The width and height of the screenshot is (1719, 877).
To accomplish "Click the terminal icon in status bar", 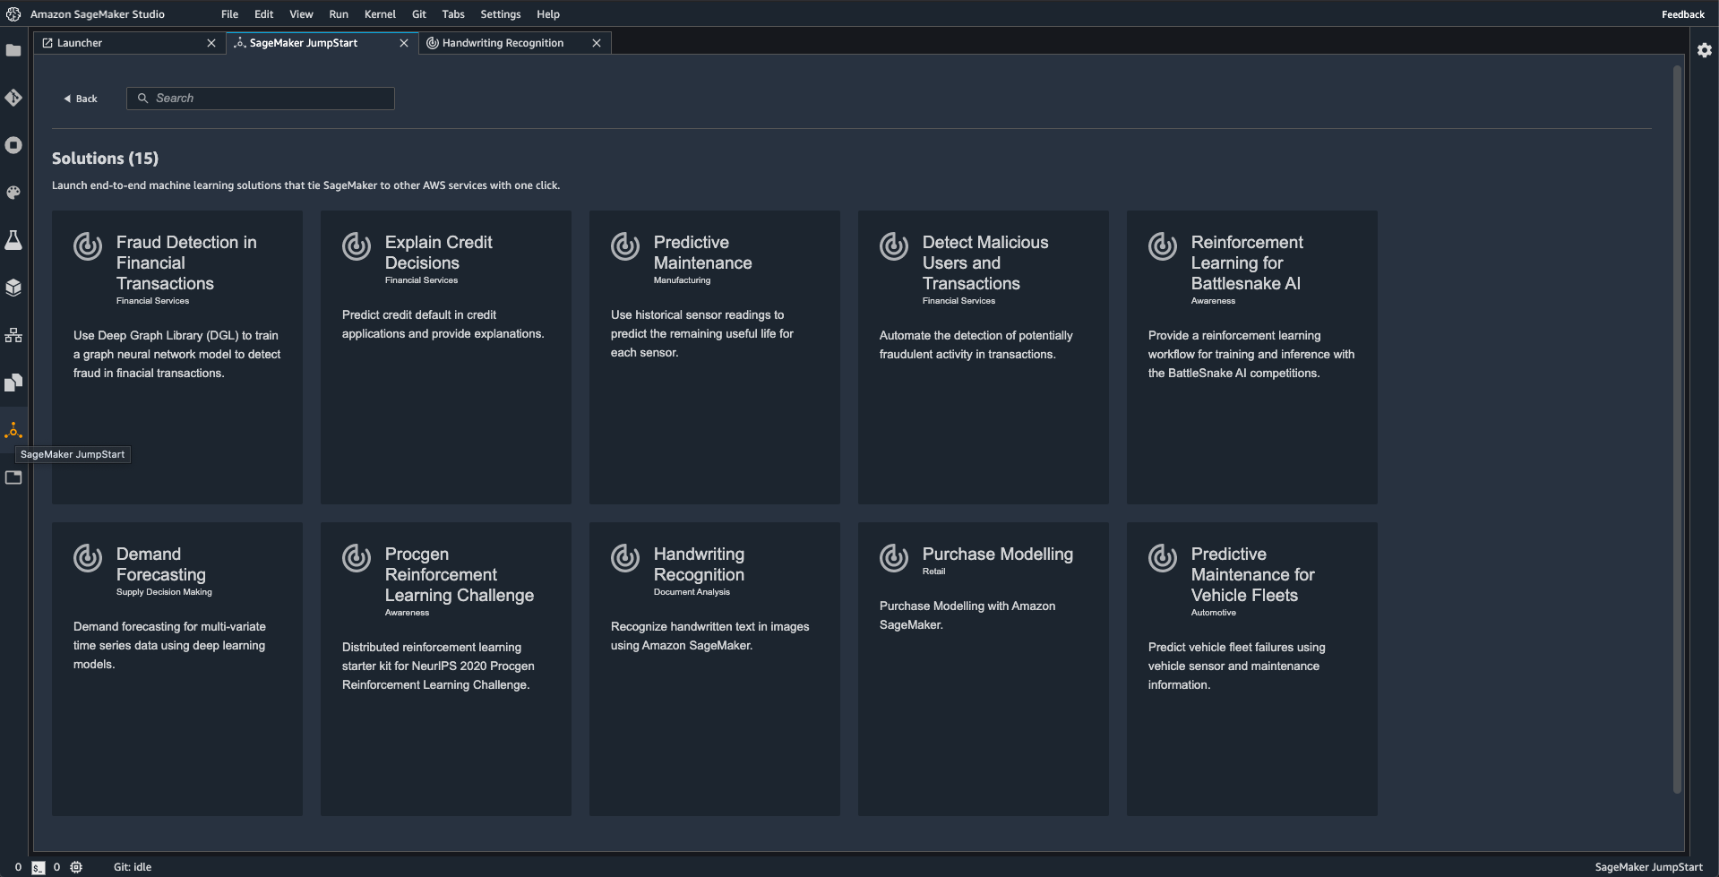I will click(38, 867).
